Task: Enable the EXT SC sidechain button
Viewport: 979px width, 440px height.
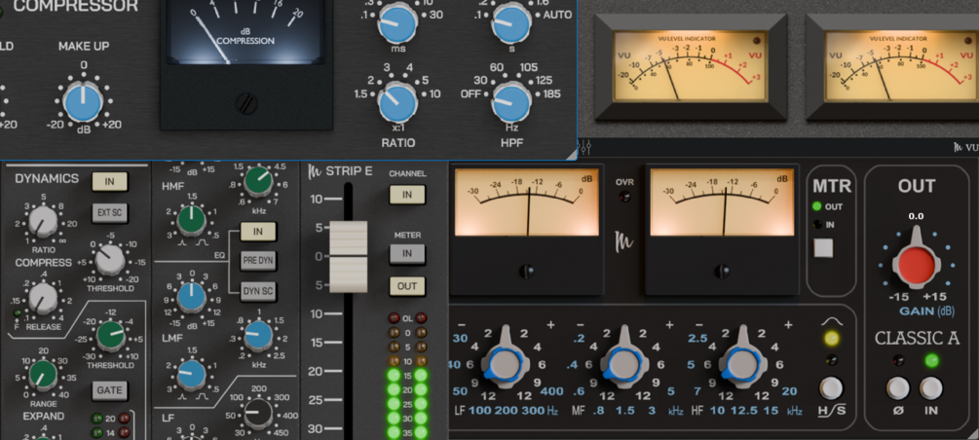Action: click(110, 213)
